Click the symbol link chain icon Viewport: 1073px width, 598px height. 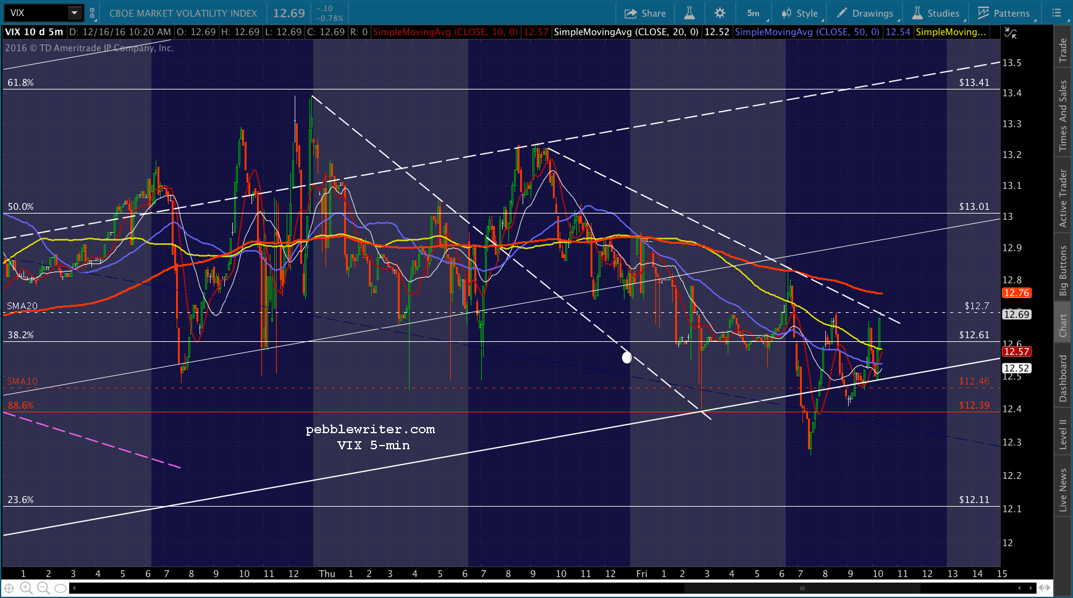pyautogui.click(x=92, y=13)
